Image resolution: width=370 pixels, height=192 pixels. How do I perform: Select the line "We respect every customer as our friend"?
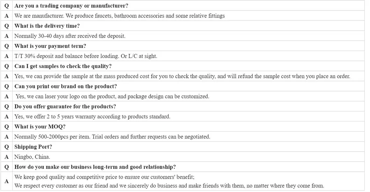tap(169, 186)
